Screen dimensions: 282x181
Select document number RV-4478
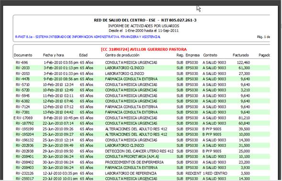pyautogui.click(x=23, y=79)
